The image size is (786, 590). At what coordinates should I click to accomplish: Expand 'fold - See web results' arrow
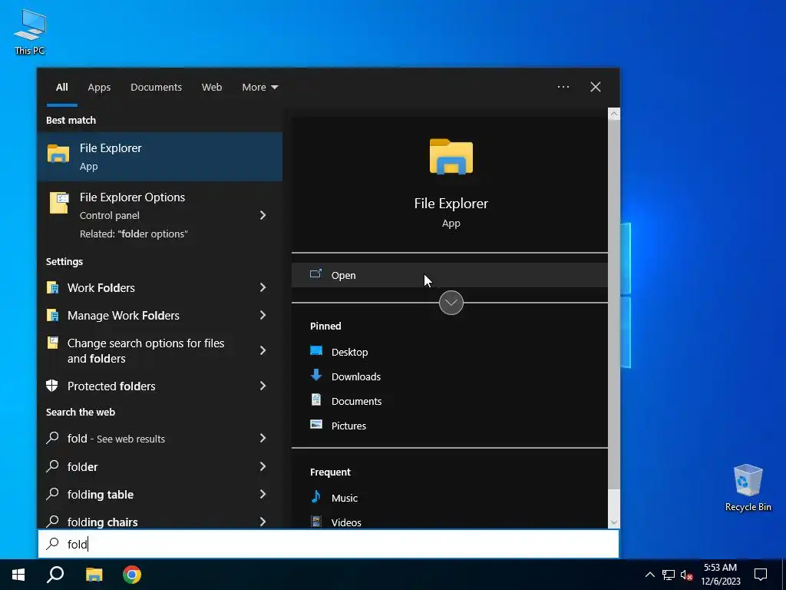click(x=263, y=438)
